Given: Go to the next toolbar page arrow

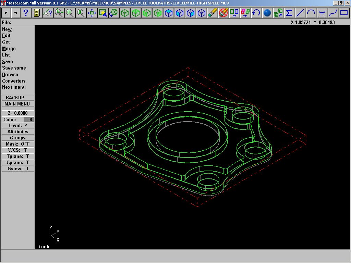Looking at the screenshot, I should pos(16,13).
